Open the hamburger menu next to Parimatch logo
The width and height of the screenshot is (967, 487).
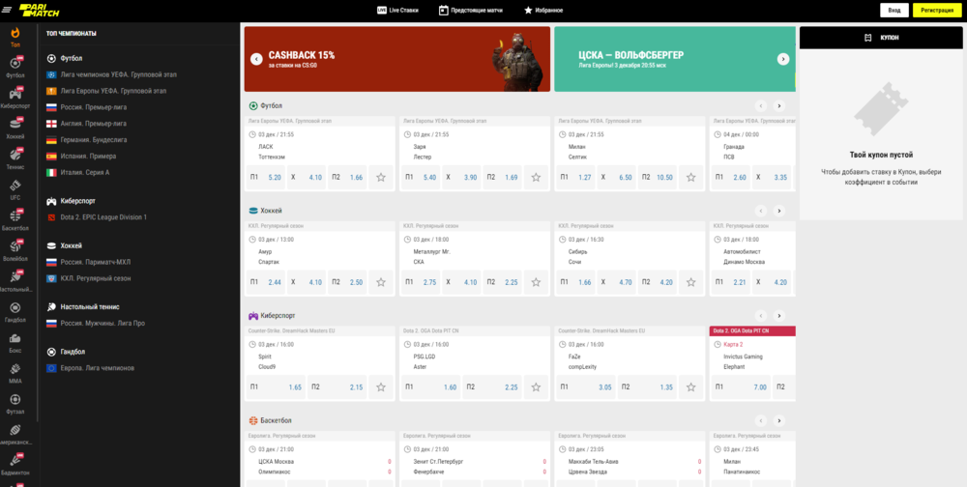(x=7, y=10)
